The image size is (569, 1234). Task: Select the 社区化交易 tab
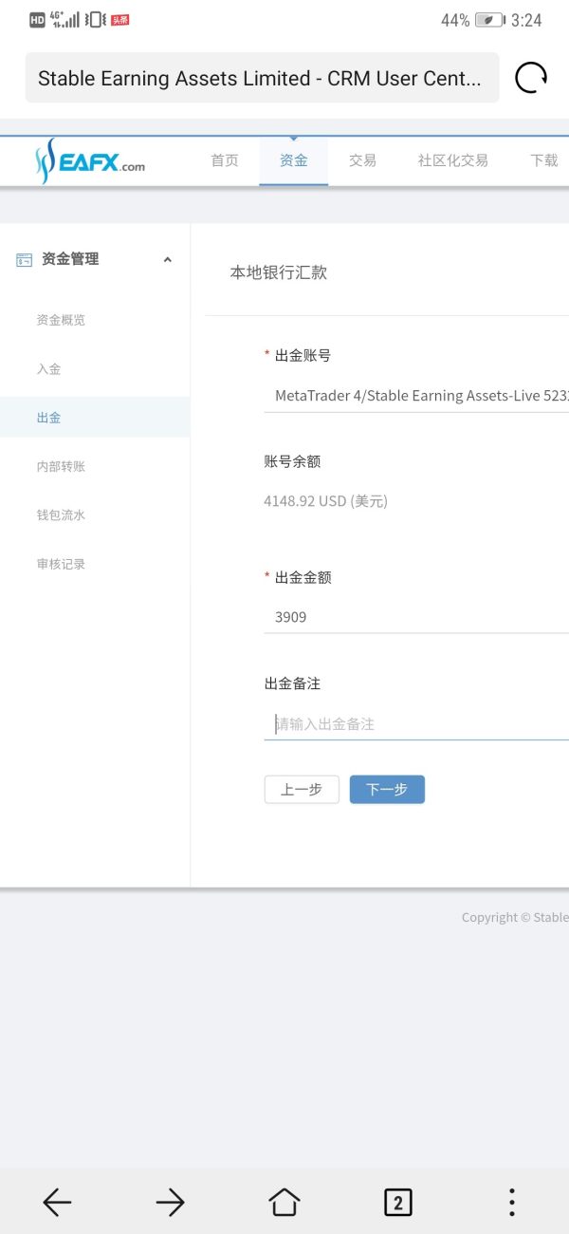tap(452, 161)
